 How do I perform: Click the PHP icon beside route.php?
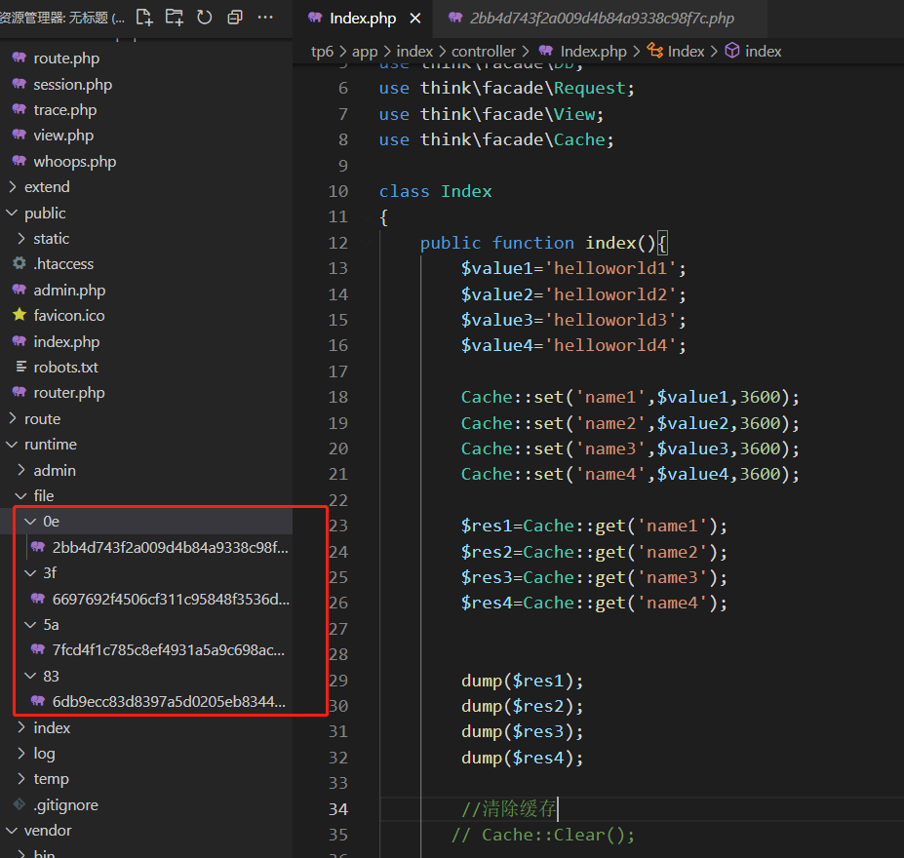[x=20, y=58]
